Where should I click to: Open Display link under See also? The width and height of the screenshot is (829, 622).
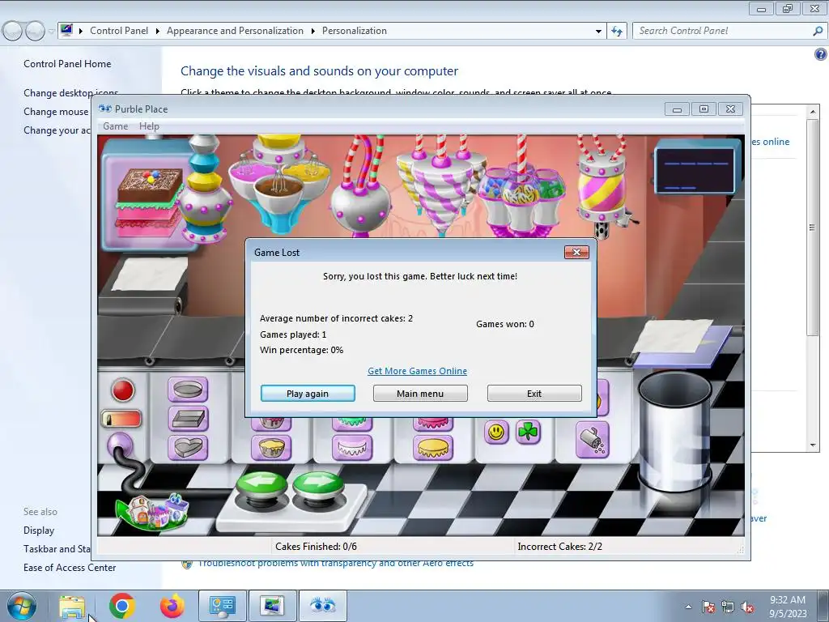pyautogui.click(x=39, y=530)
